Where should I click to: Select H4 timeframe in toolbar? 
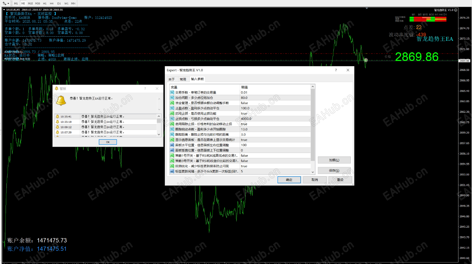(52, 4)
